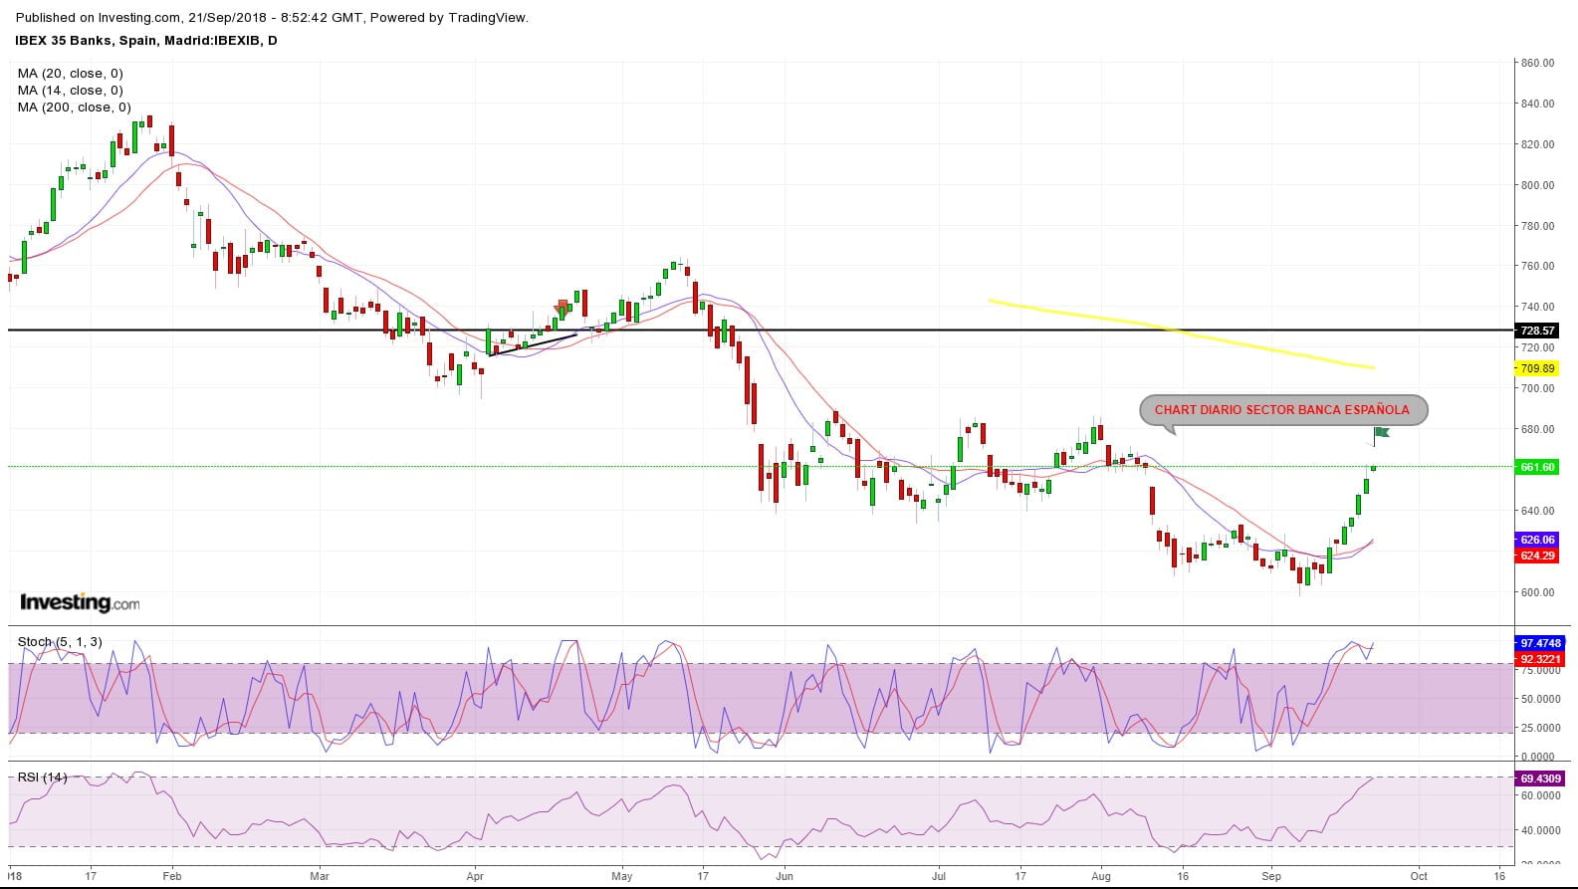Click the CHART DIARIO SECTOR BANCA ESPAÑOLA callout
Screen dimensions: 1578x889
(1282, 409)
